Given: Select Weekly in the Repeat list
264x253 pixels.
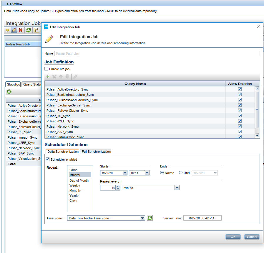Looking at the screenshot, I should (74, 185).
